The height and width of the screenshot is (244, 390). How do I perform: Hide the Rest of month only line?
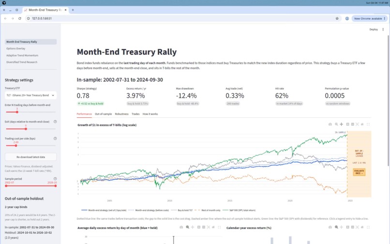pyautogui.click(x=208, y=210)
